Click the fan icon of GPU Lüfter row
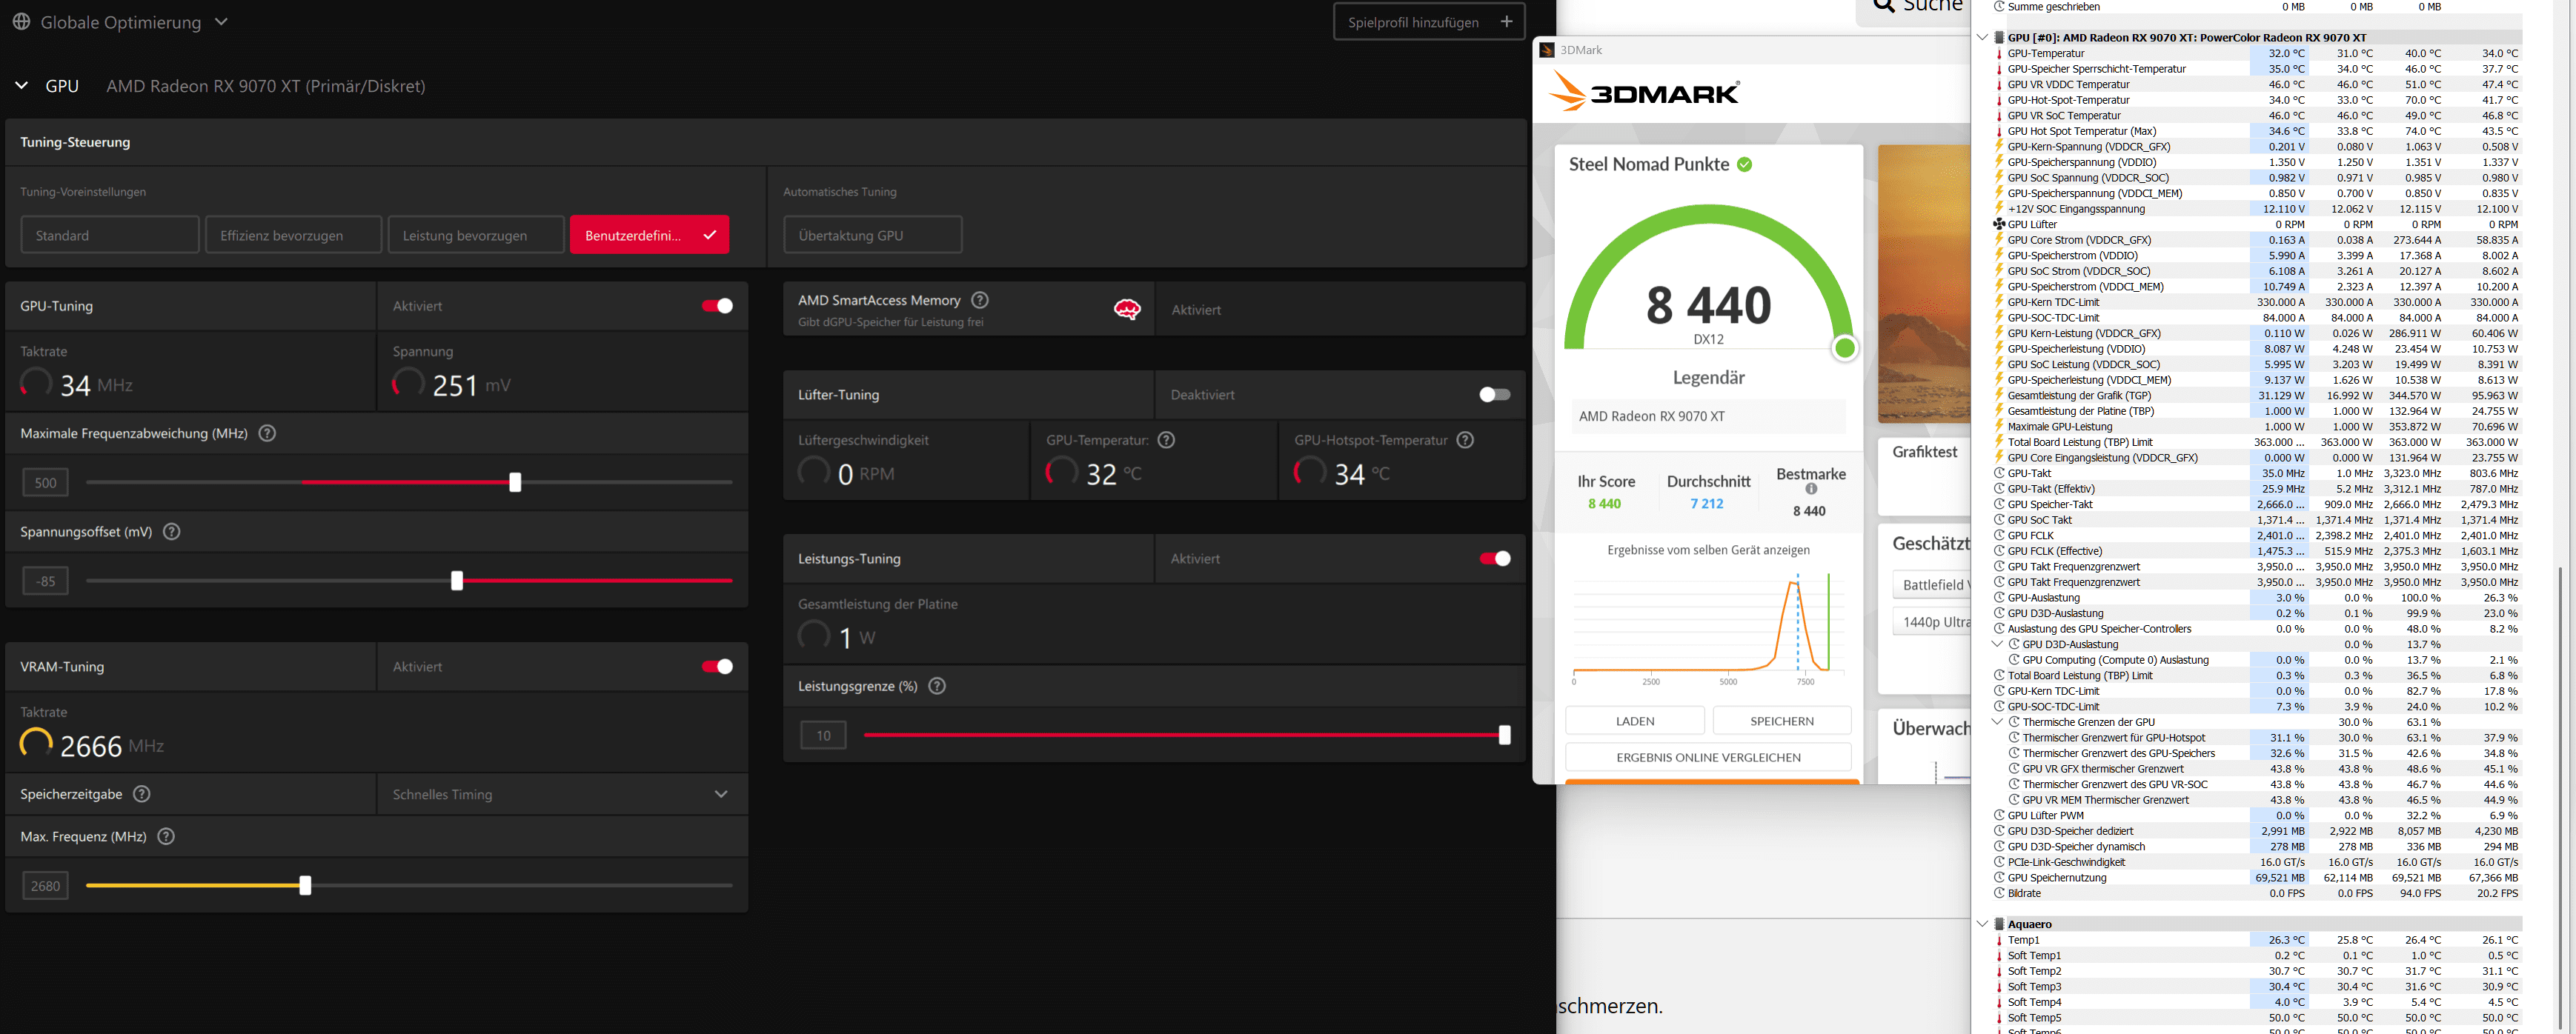The height and width of the screenshot is (1034, 2576). click(1999, 224)
